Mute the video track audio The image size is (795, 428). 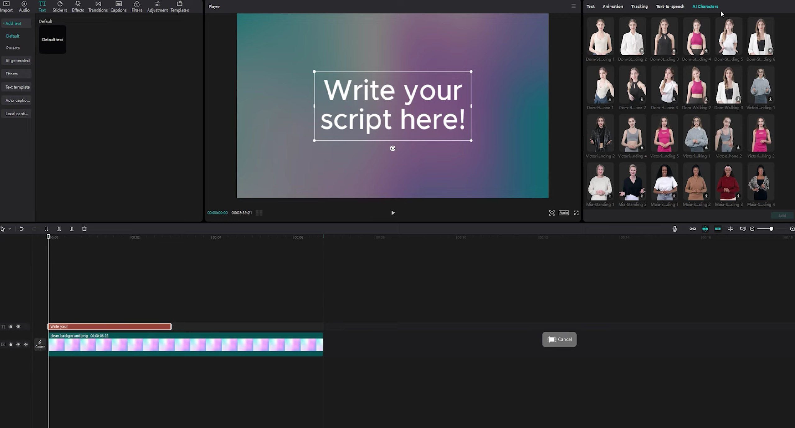(x=26, y=344)
